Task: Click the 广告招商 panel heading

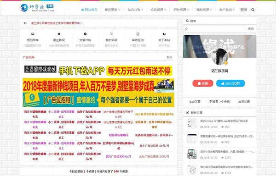Action: point(29,57)
